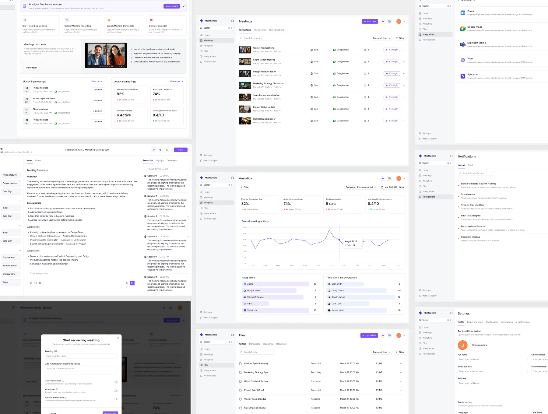The width and height of the screenshot is (548, 414).
Task: Collapse the section chevron above Top speaker
Action: coord(20,251)
